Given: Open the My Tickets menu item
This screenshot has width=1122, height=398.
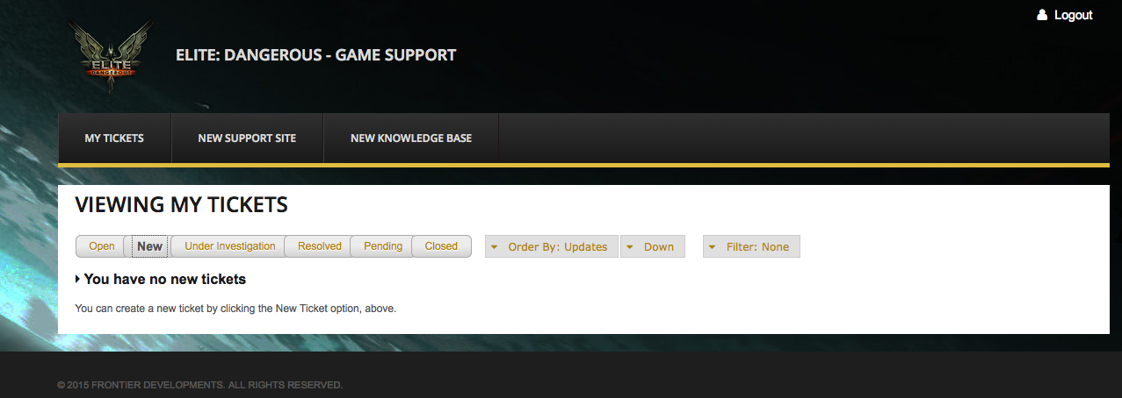Looking at the screenshot, I should [114, 138].
